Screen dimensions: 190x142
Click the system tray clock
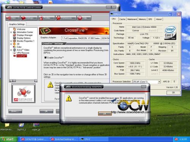coord(183,139)
